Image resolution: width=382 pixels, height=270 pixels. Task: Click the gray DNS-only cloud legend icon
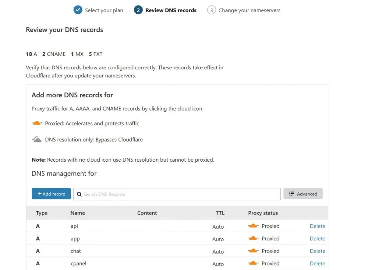37,140
